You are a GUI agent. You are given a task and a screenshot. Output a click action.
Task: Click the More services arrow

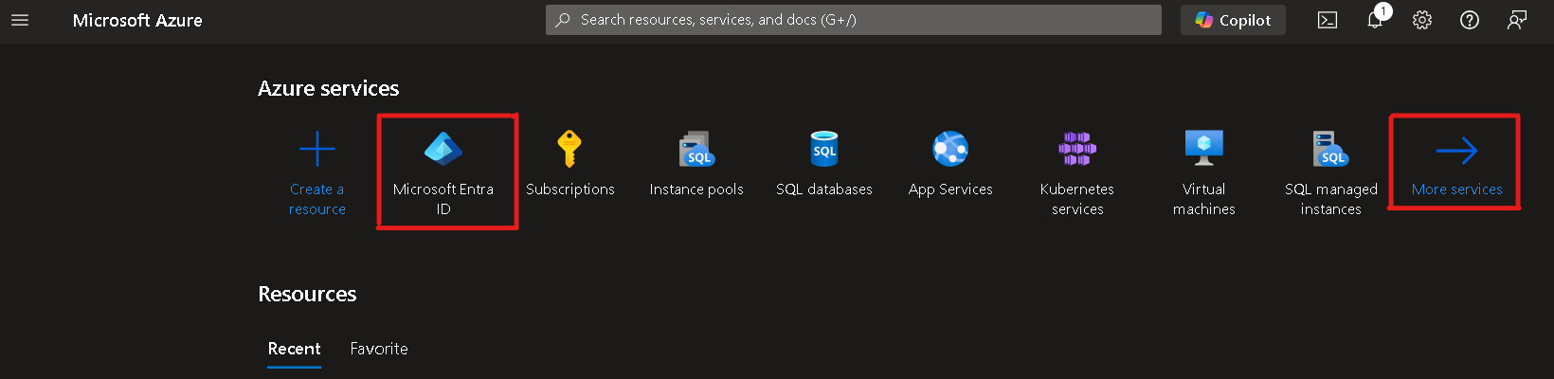pyautogui.click(x=1456, y=151)
